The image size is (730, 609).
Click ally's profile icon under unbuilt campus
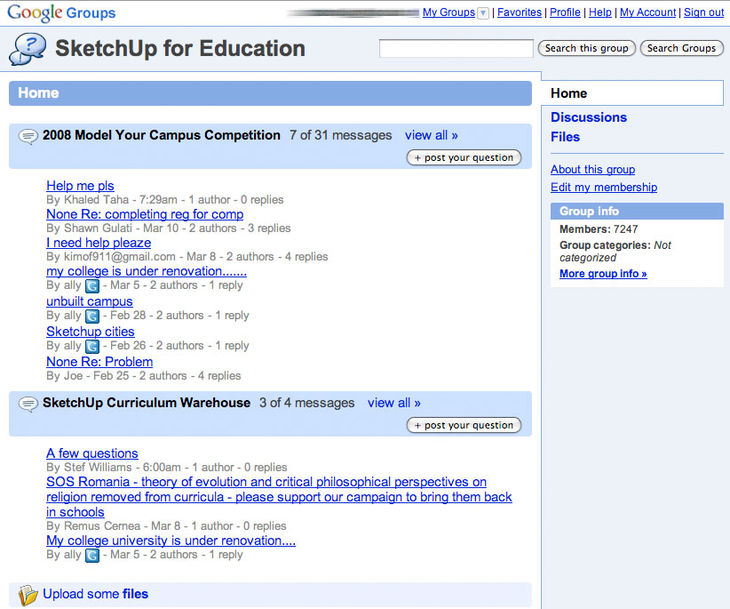92,316
